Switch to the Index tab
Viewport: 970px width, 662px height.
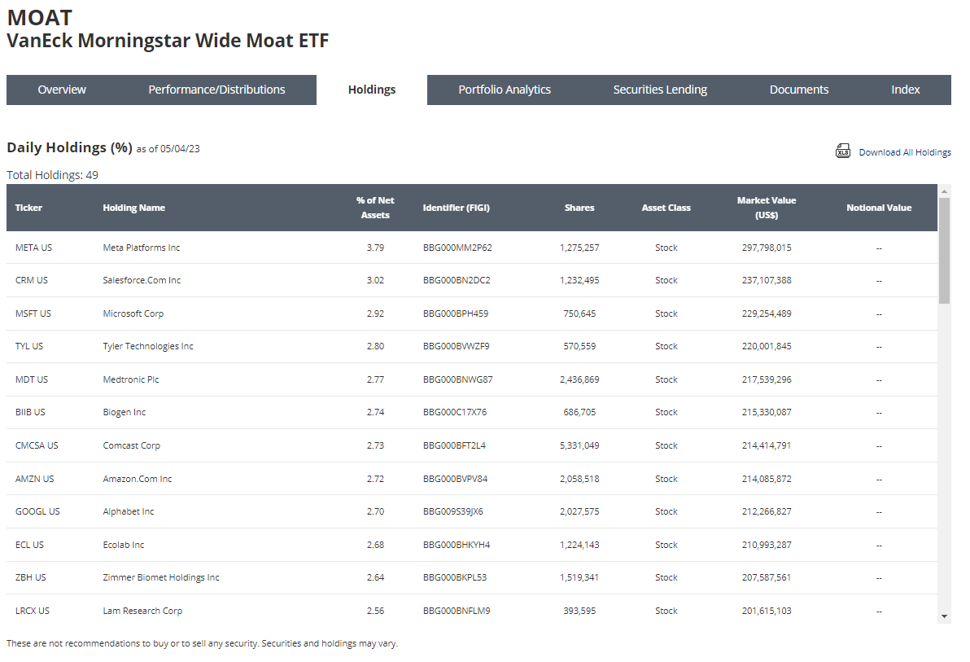[906, 90]
